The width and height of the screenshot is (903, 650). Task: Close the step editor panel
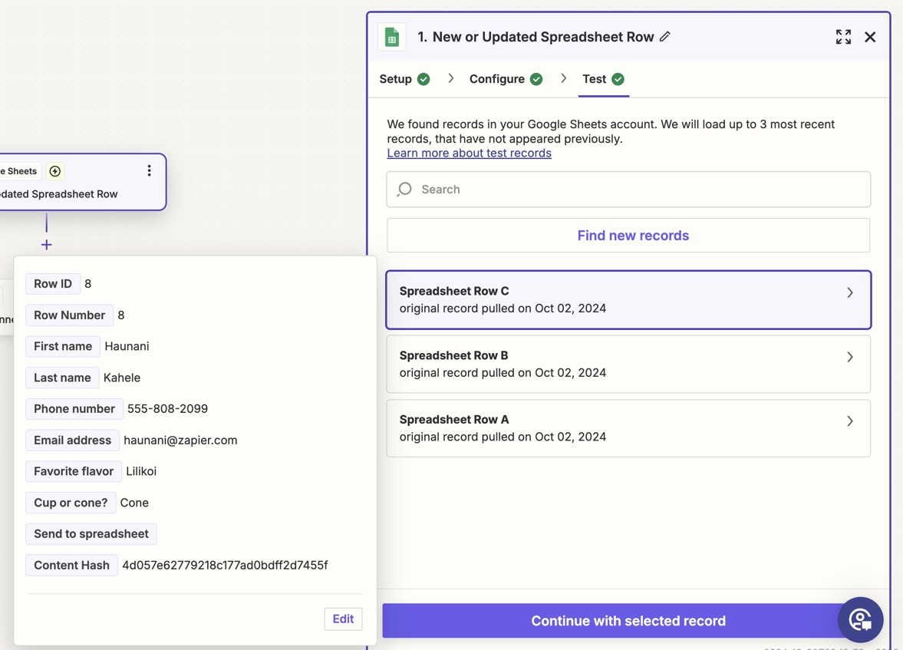tap(870, 37)
